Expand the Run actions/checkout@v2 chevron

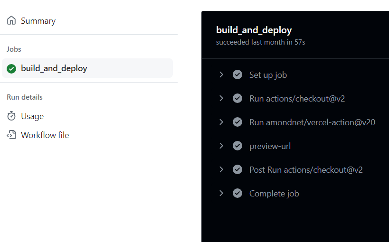221,98
